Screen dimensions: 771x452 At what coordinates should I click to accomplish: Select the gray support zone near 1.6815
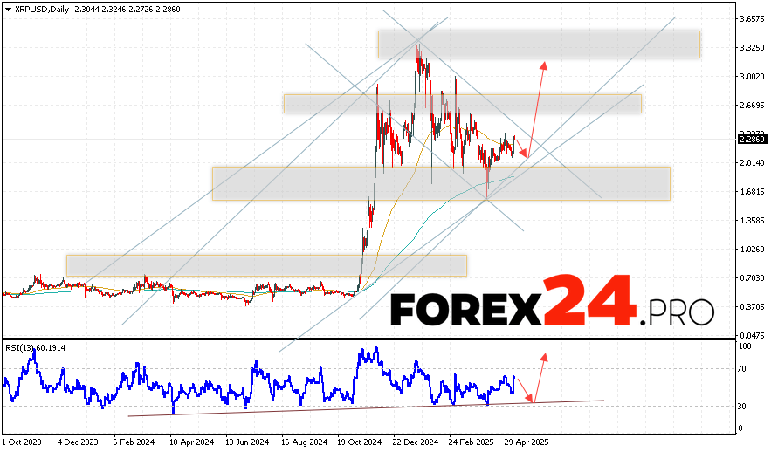[440, 183]
